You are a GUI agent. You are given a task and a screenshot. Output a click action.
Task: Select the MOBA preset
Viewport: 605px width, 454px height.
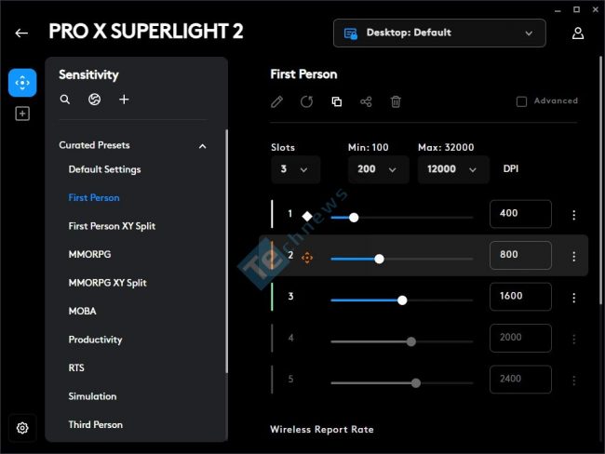pos(82,311)
